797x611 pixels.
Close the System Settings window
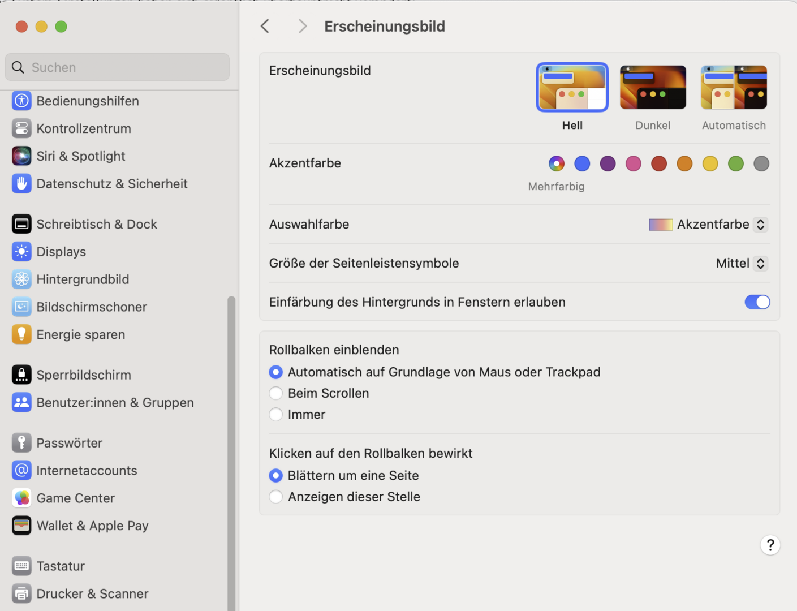[x=21, y=27]
